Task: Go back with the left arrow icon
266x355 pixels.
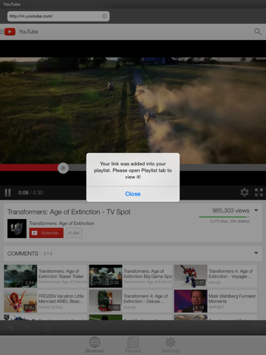Action: [10, 328]
